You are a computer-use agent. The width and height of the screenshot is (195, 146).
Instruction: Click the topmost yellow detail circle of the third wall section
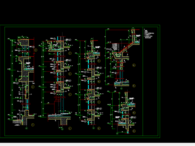point(99,61)
